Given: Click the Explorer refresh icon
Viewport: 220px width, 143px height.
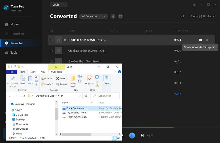Looking at the screenshot, I should [x=86, y=96].
